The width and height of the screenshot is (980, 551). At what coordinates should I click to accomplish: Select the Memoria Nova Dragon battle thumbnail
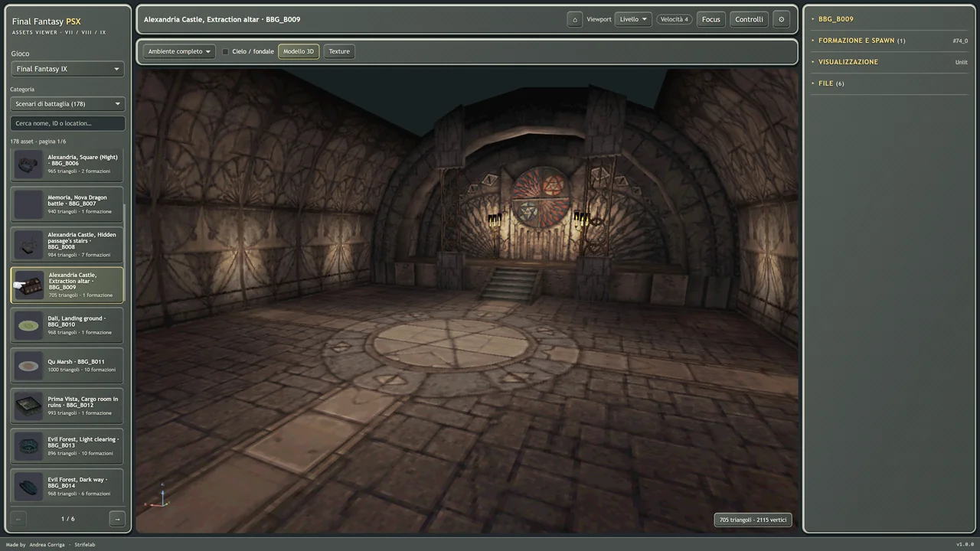click(x=29, y=204)
